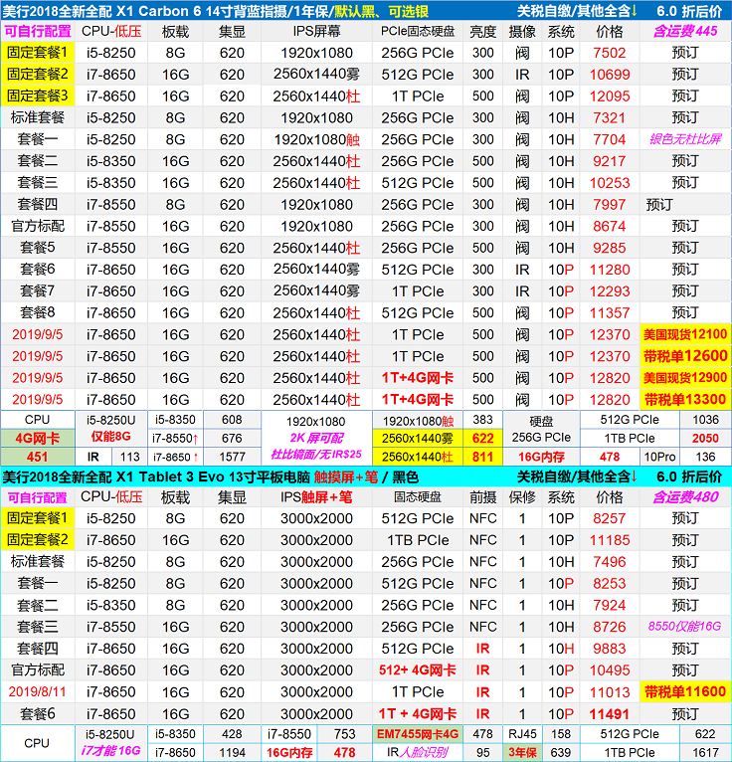Image resolution: width=732 pixels, height=762 pixels.
Task: Click the yellow EM7455网卡4G cell
Action: 416,734
